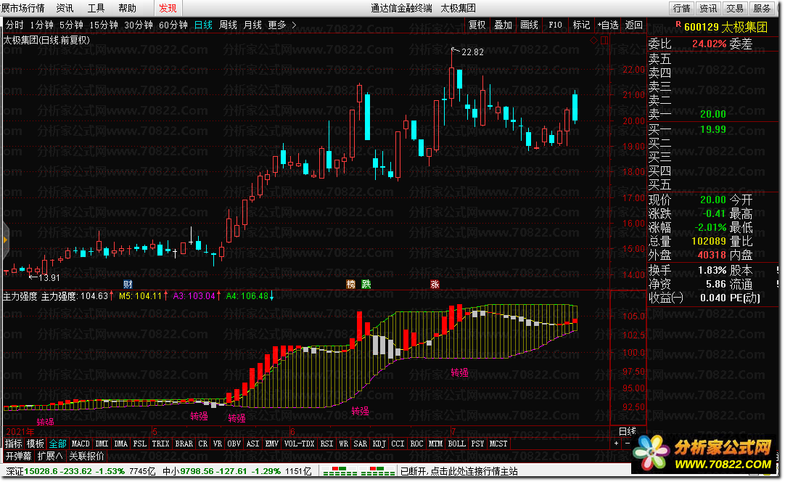This screenshot has height=482, width=785.
Task: Switch to the 分时 chart
Action: 15,25
